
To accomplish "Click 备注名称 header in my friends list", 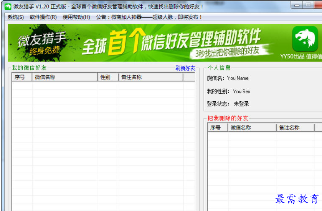I will [151, 77].
